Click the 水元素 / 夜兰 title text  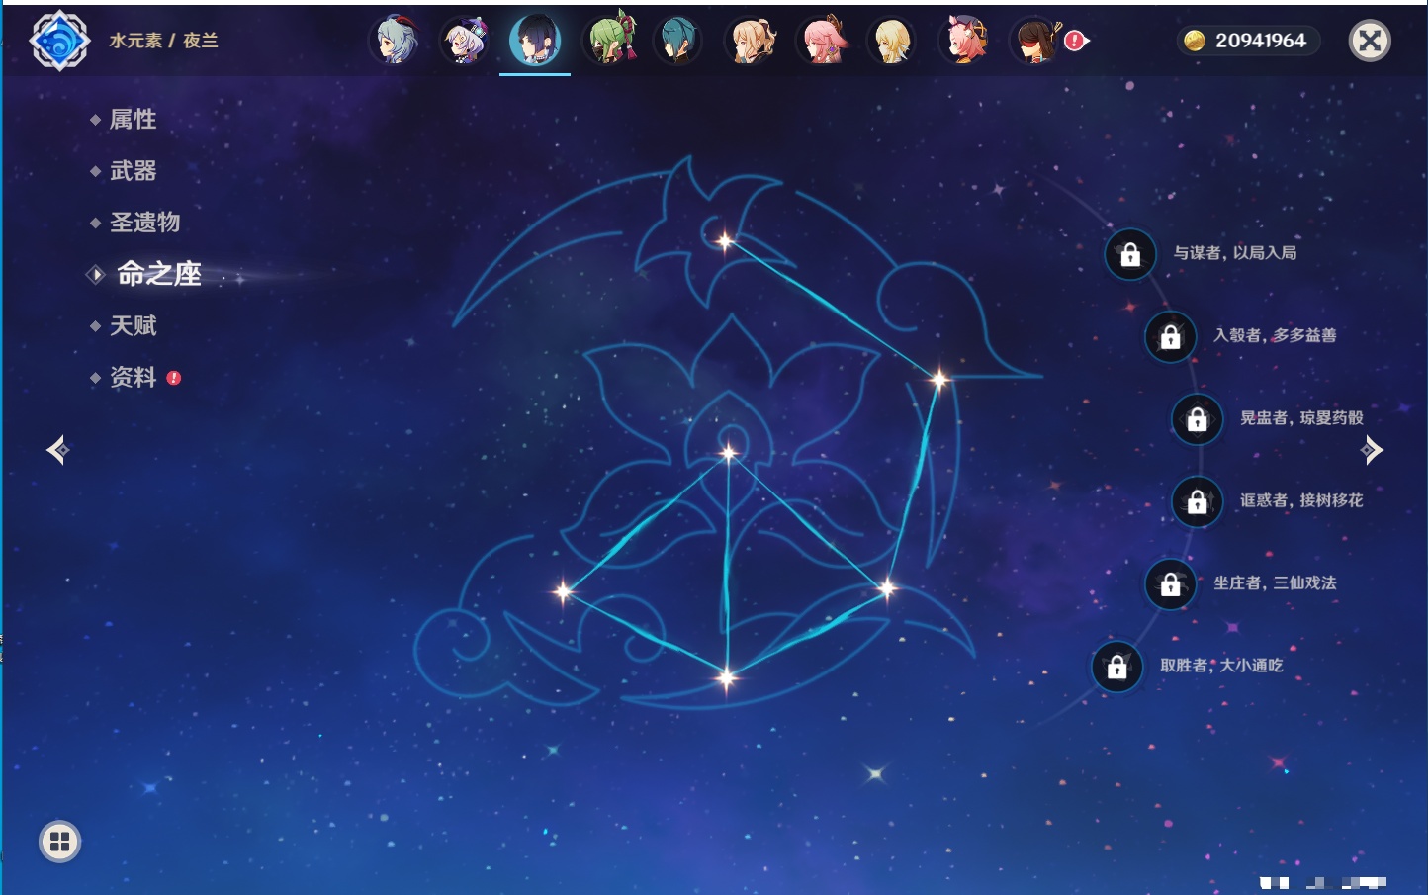(x=164, y=41)
